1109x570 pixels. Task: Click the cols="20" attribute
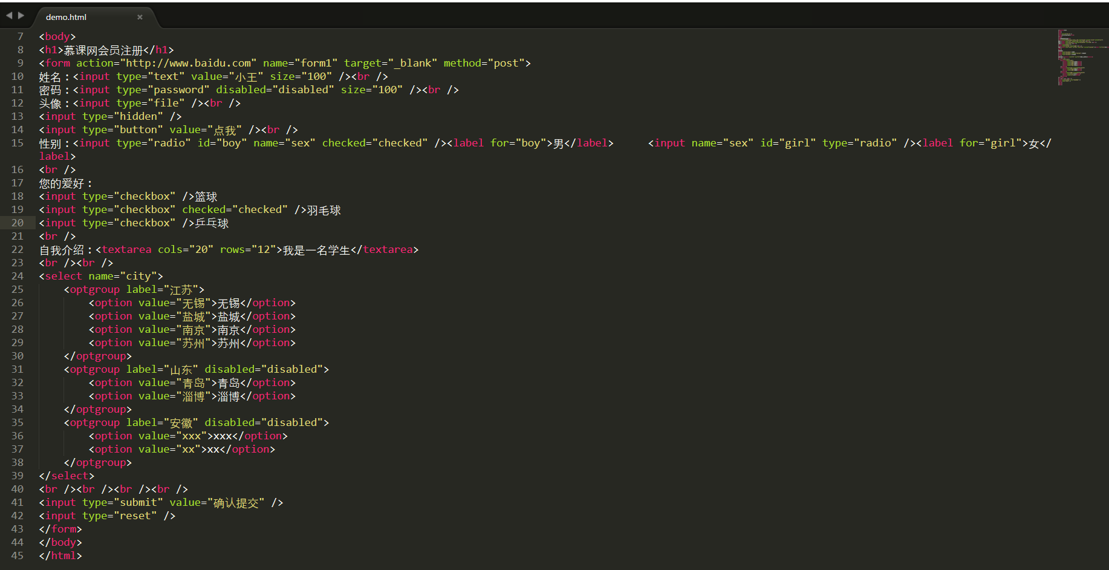(186, 249)
